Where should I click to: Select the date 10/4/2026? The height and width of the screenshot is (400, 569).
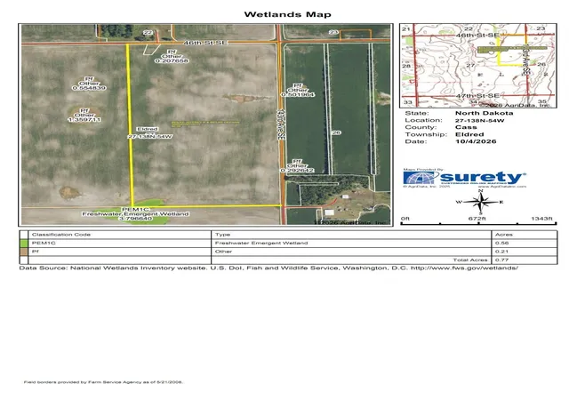(476, 141)
